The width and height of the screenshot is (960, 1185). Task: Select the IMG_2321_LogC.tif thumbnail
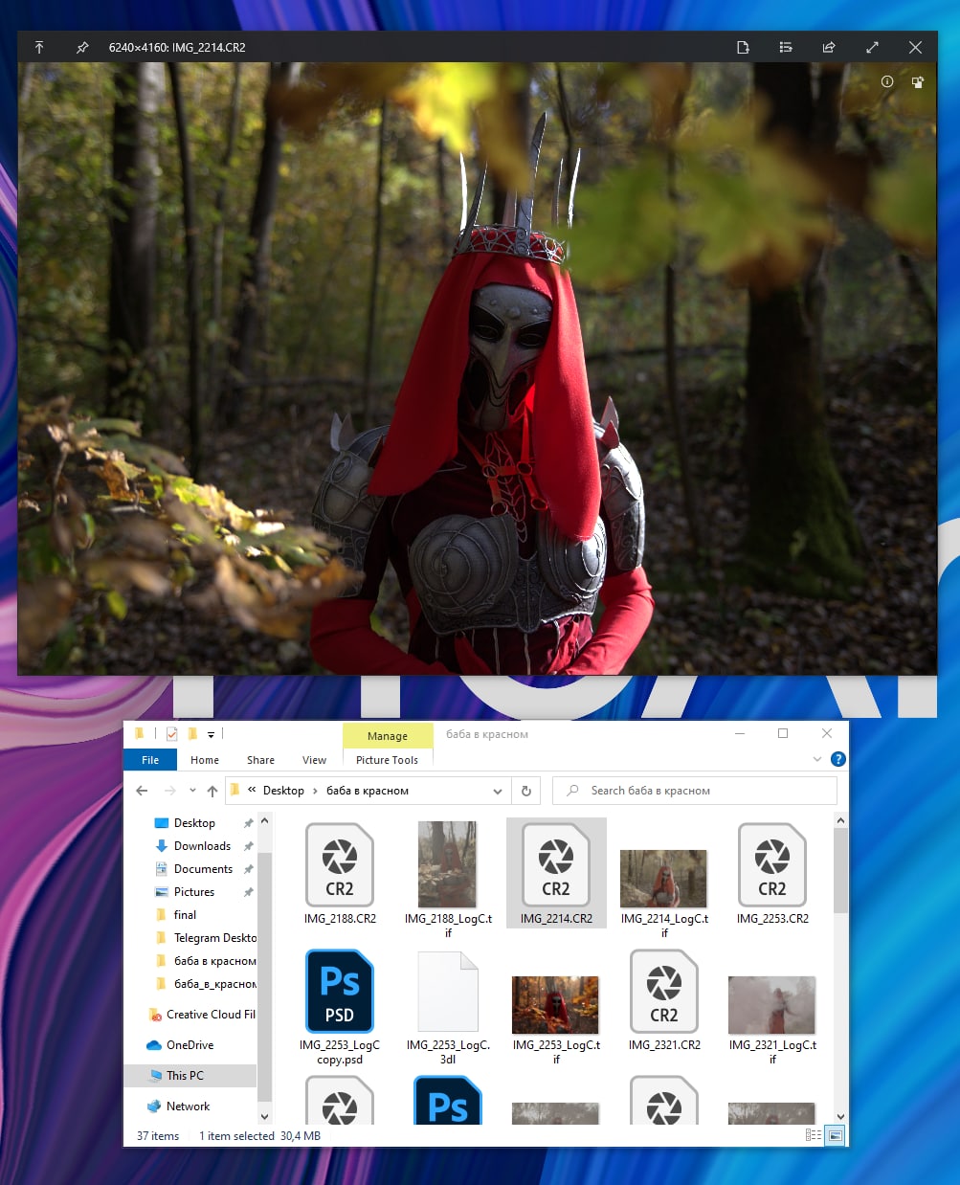tap(771, 1005)
